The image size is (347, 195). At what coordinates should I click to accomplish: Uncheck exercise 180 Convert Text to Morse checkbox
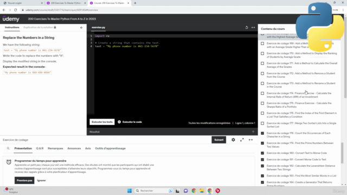262,153
